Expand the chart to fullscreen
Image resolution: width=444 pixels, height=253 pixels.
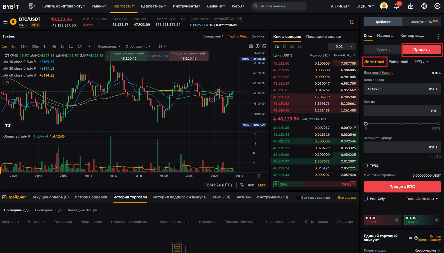point(264,46)
